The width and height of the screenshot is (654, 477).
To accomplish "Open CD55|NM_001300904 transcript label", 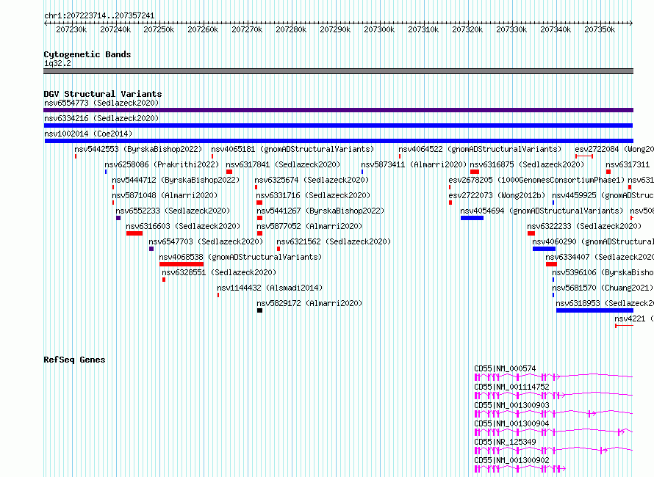I will (x=511, y=423).
